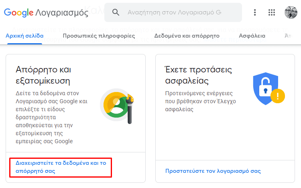
Task: Click the Απόρρητο και εξατομίκευση heading
Action: 43,75
